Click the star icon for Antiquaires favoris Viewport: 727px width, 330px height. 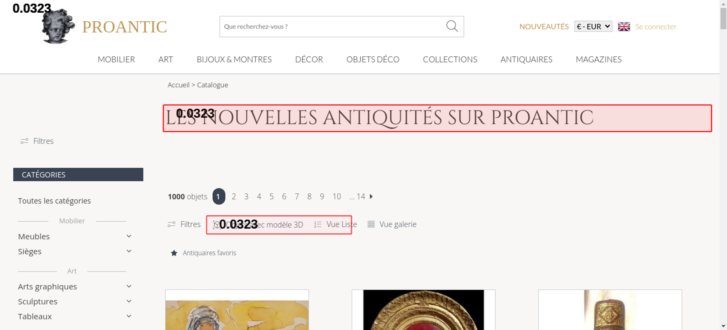pos(174,253)
